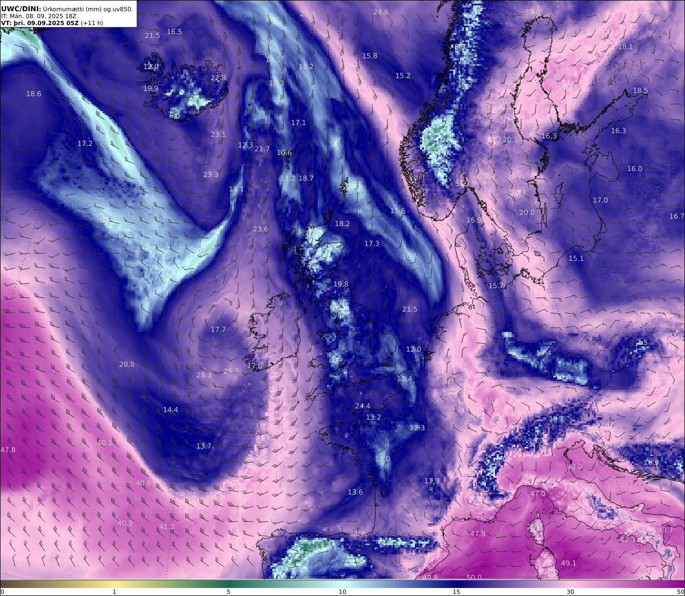Click the 41.2 map value
This screenshot has width=685, height=596.
(x=167, y=527)
